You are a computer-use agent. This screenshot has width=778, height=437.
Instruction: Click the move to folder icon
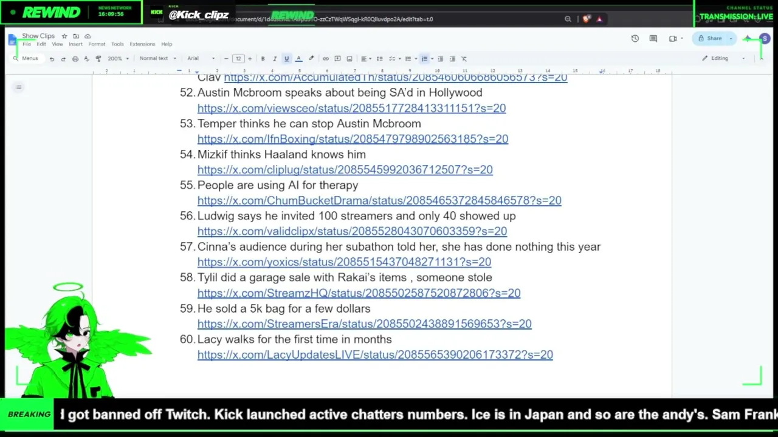pyautogui.click(x=76, y=36)
